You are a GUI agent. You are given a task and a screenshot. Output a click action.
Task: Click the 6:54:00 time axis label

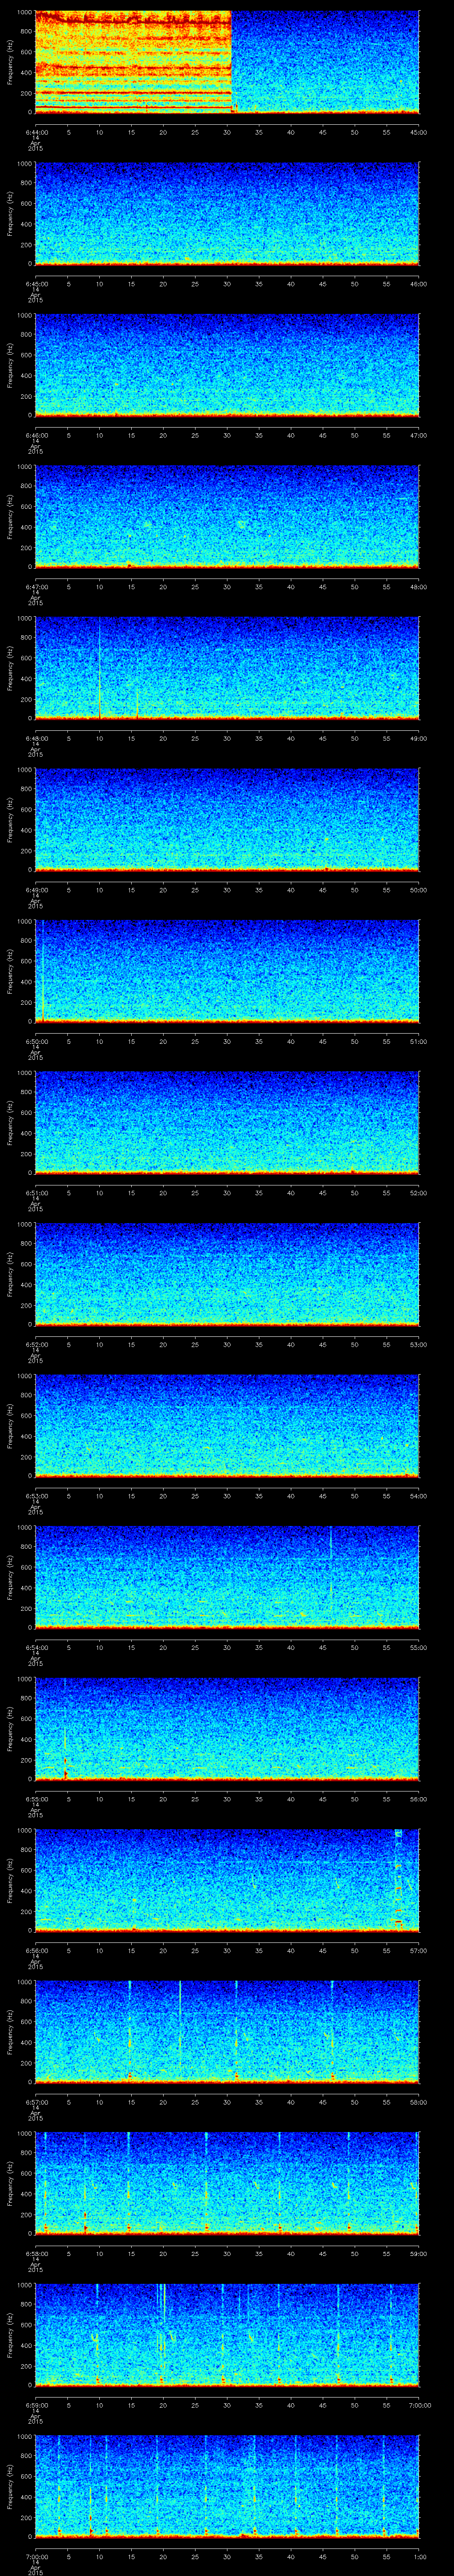click(x=36, y=1648)
